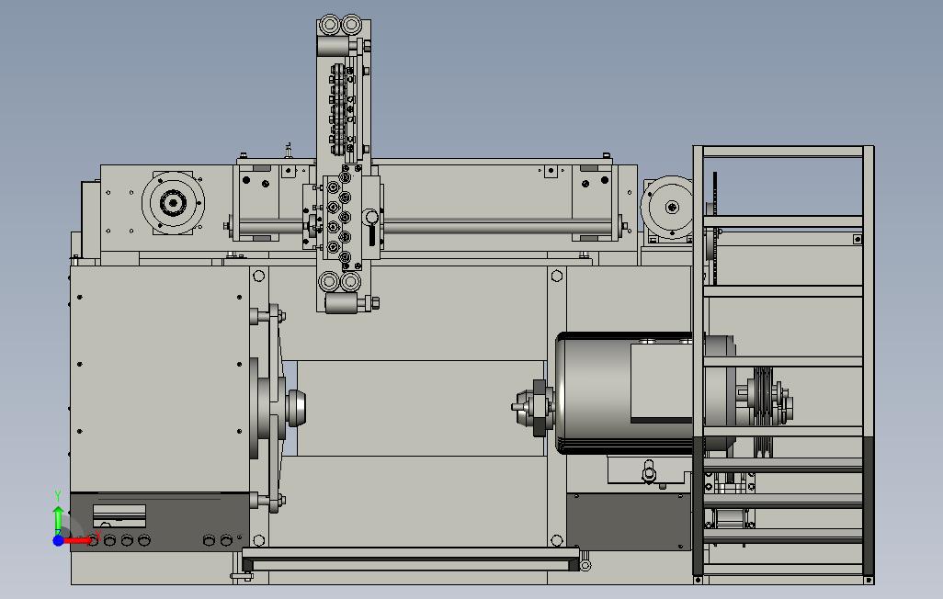Image resolution: width=943 pixels, height=599 pixels.
Task: Select the rectangular display window on control panel
Action: pyautogui.click(x=119, y=516)
